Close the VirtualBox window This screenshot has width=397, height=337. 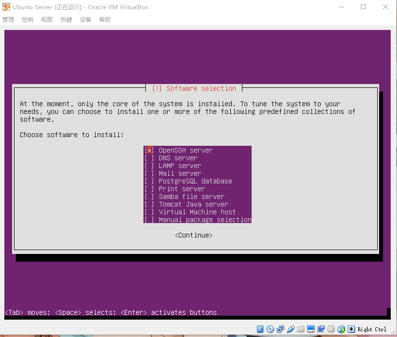tap(385, 7)
